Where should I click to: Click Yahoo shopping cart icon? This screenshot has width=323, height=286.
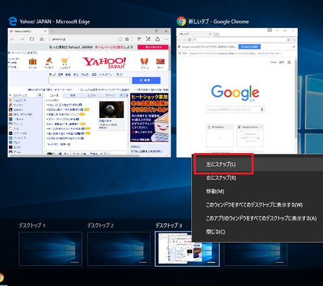(65, 61)
